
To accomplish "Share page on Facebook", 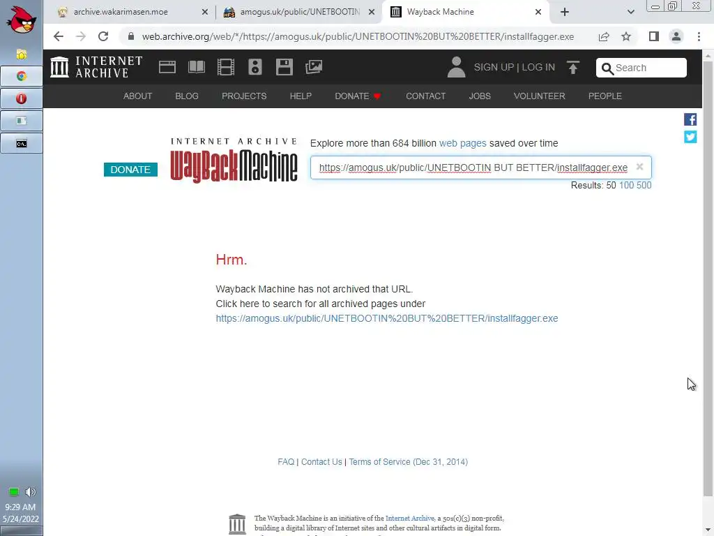I will (690, 119).
